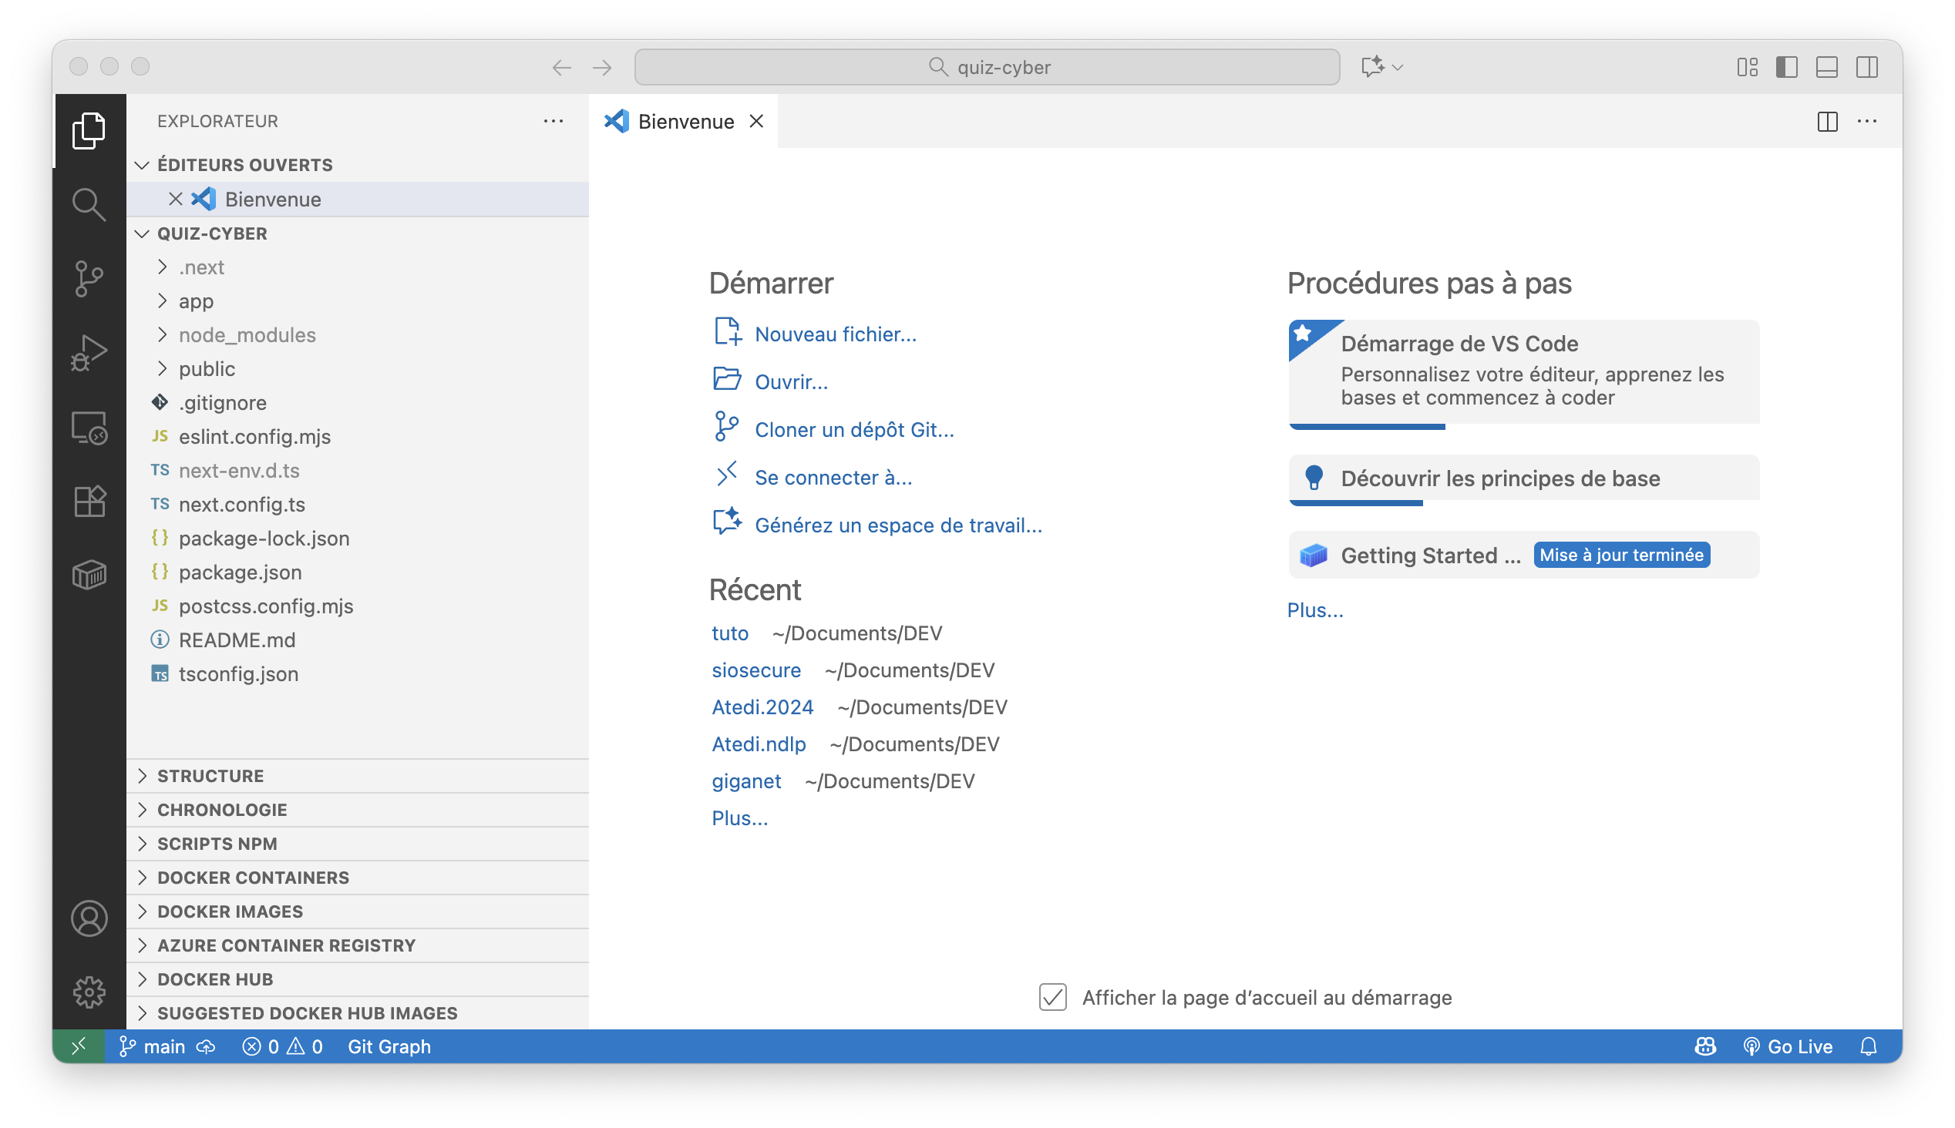
Task: Click the 'Cloner un dépôt Git...' link
Action: click(x=854, y=429)
